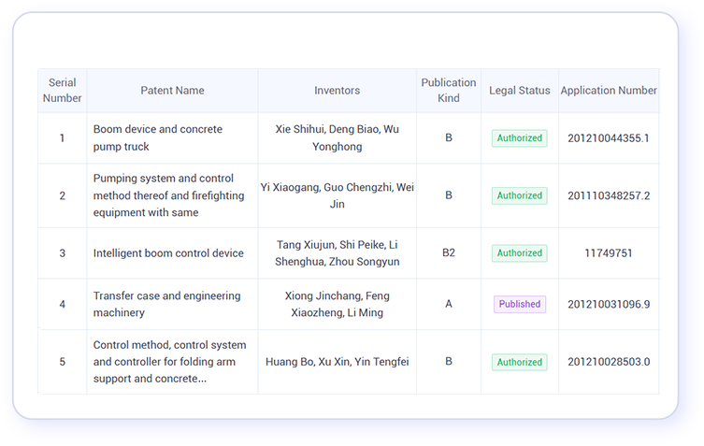
Task: Click publication kind 'A' cell
Action: 449,304
